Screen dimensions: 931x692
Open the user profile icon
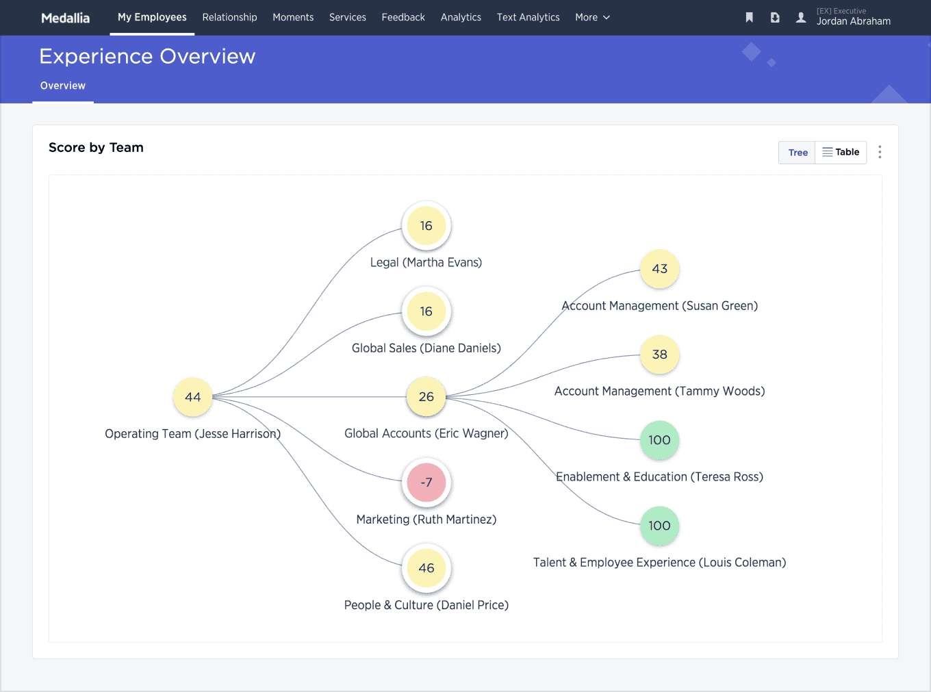click(x=801, y=17)
